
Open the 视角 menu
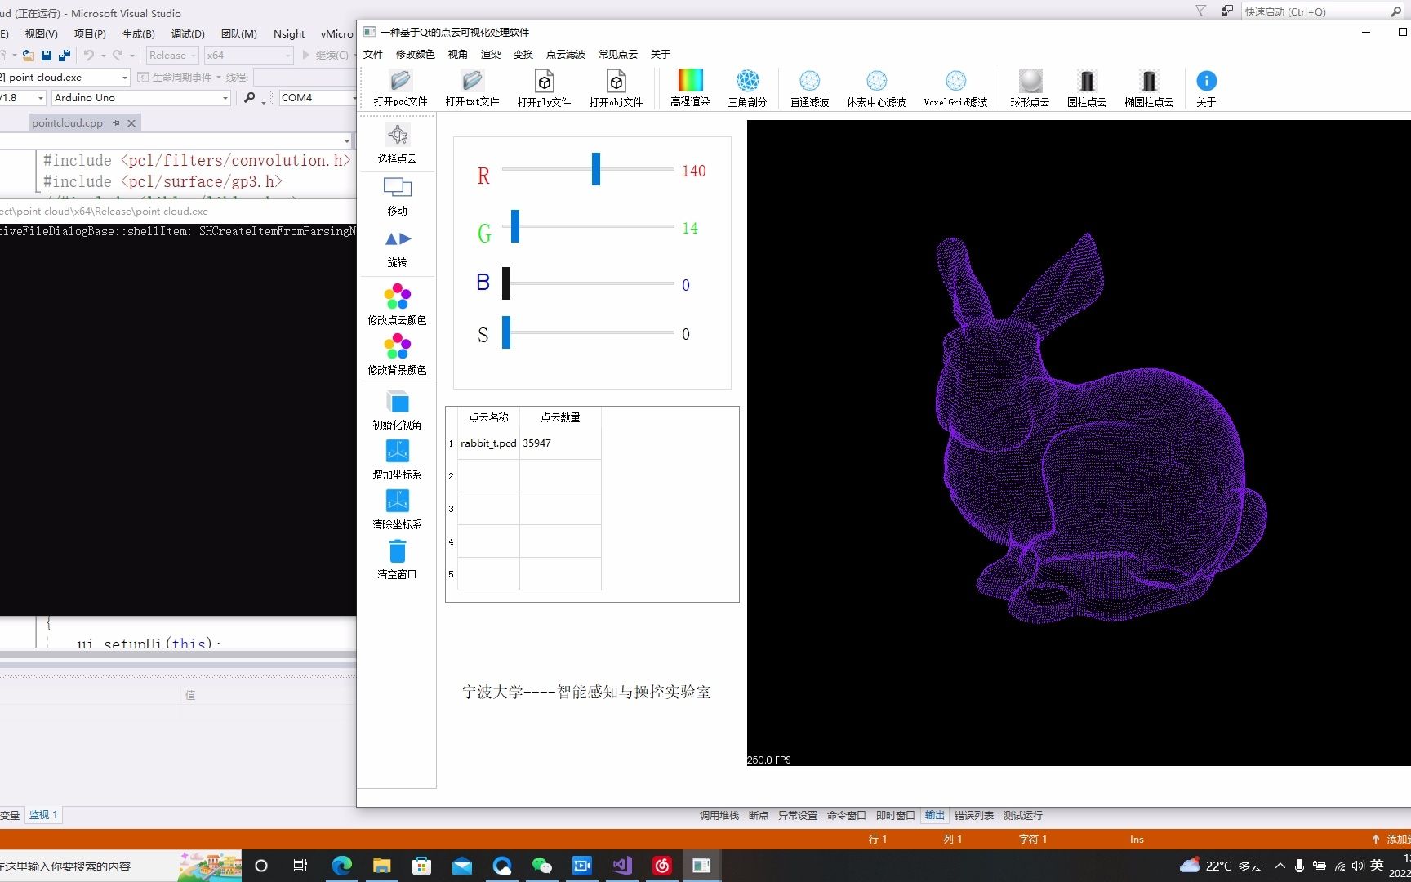point(457,54)
